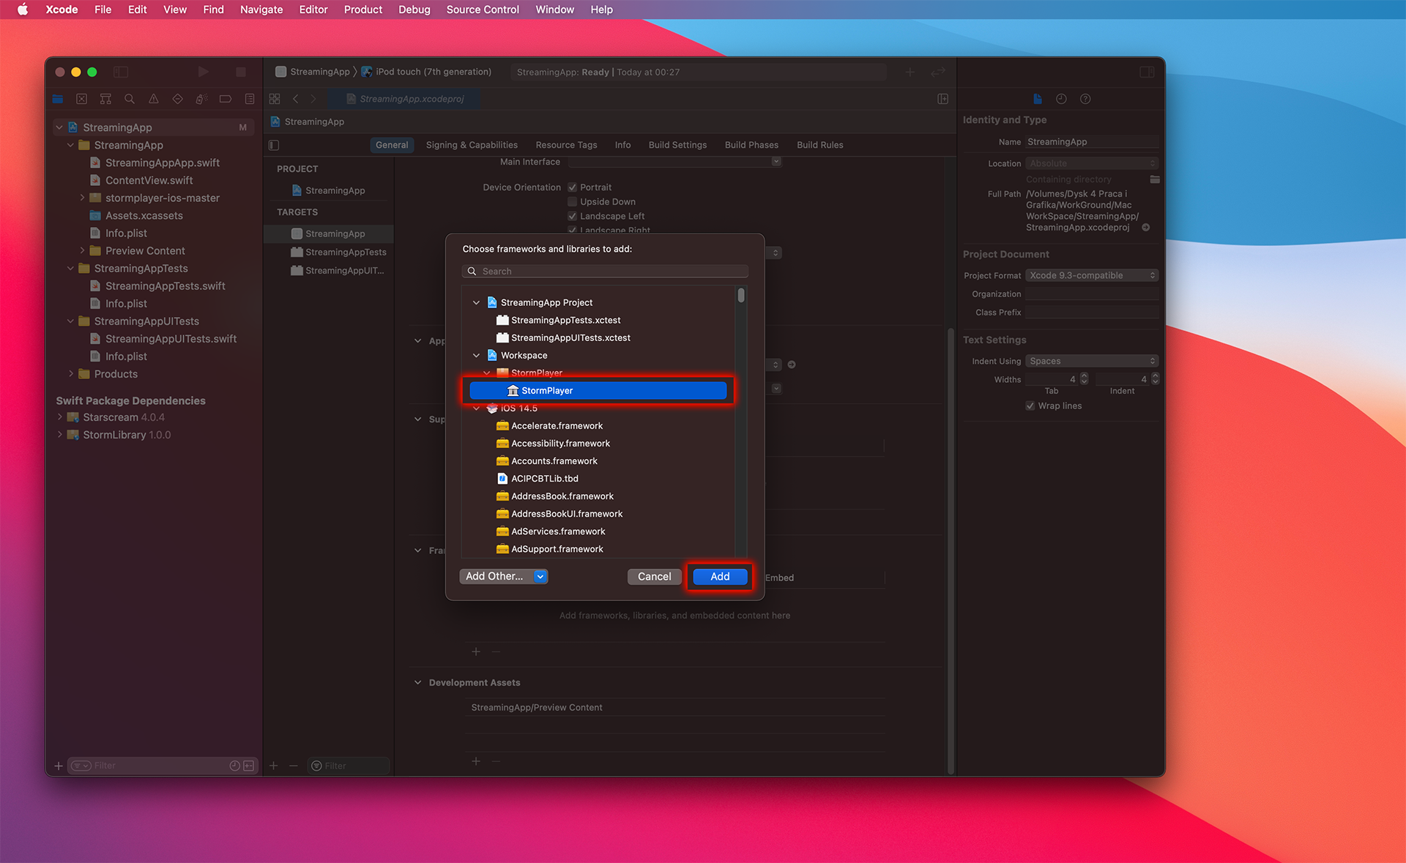The height and width of the screenshot is (863, 1406).
Task: Collapse the iOS 14.5 group in dialog
Action: (477, 408)
